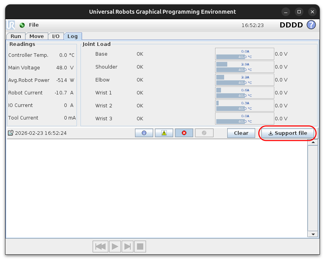Image resolution: width=325 pixels, height=261 pixels.
Task: Click the Base joint OK status
Action: click(x=140, y=54)
